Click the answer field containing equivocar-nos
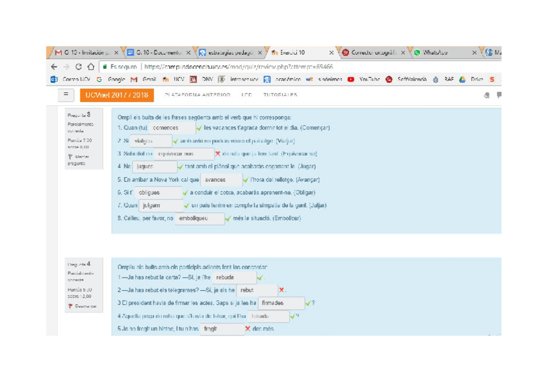This screenshot has width=540, height=382. point(184,154)
